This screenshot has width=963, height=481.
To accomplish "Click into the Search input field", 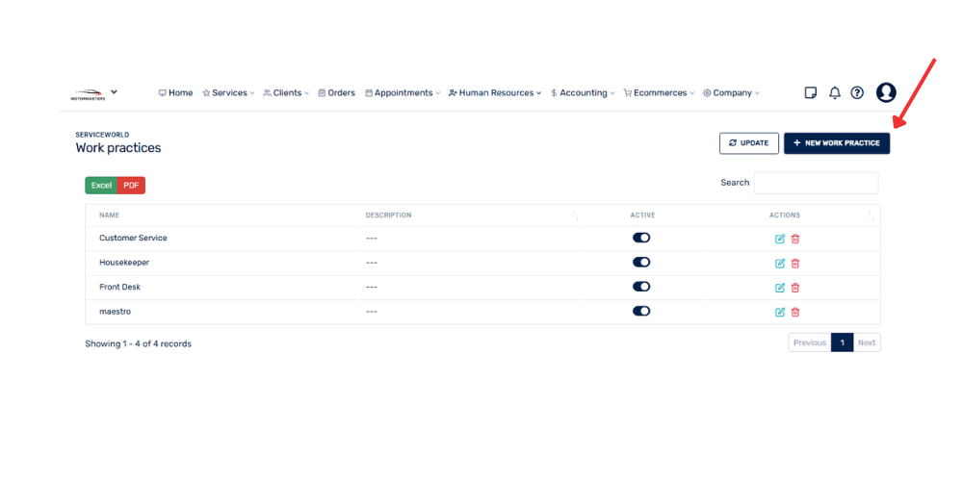I will click(816, 183).
